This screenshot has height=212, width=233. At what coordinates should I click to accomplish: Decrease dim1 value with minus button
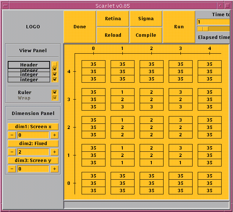pyautogui.click(x=12, y=135)
